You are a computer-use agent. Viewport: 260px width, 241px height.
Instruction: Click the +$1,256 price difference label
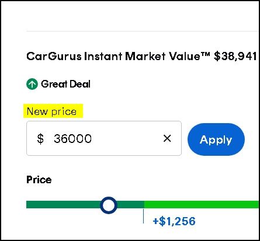[174, 221]
